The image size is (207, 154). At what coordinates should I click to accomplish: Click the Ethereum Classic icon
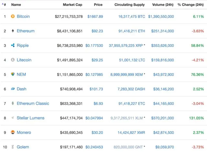pyautogui.click(x=13, y=103)
